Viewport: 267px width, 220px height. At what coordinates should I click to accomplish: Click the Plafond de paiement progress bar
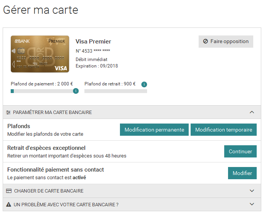tap(42, 91)
